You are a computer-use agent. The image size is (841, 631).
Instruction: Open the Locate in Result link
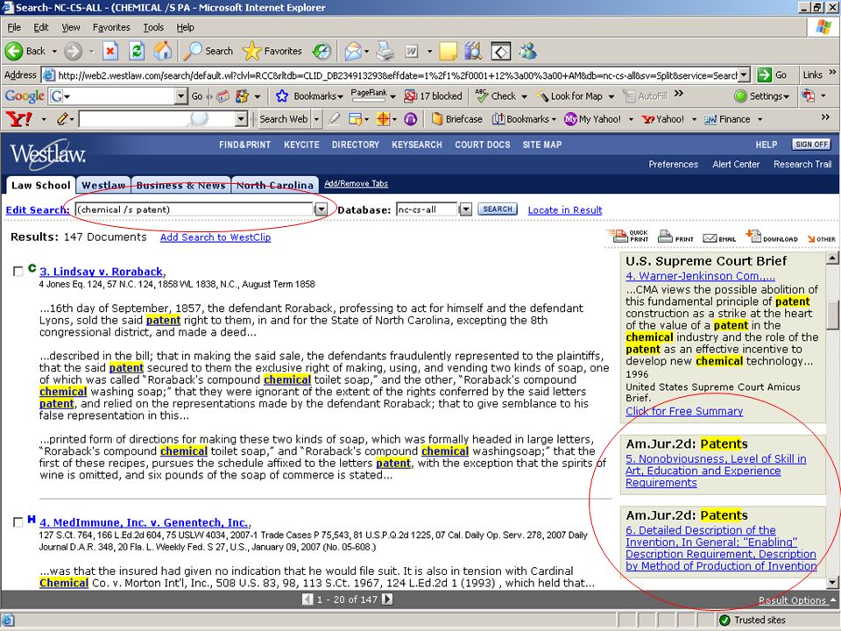point(565,210)
